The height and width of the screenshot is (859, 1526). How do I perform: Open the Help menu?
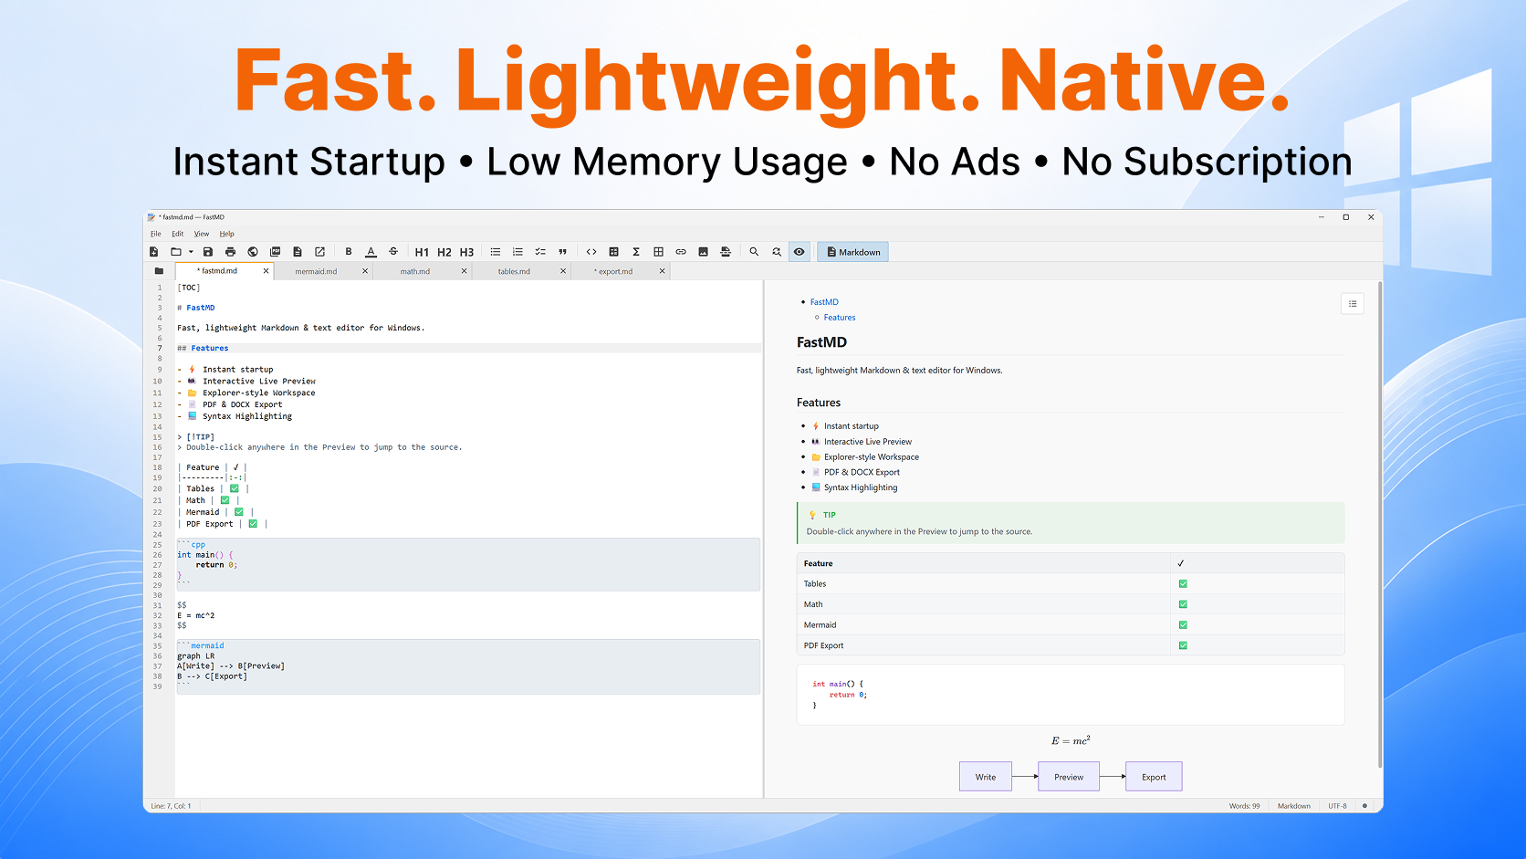pyautogui.click(x=226, y=234)
